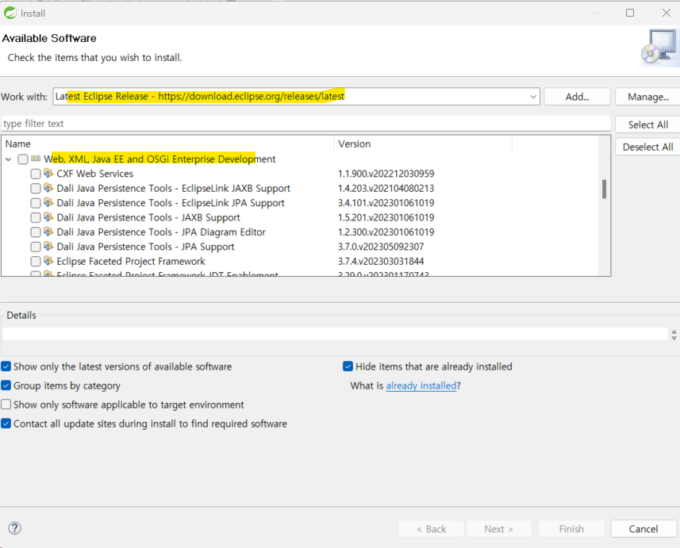Check Dali JPA Diagram Editor checkbox
The height and width of the screenshot is (548, 680).
36,232
